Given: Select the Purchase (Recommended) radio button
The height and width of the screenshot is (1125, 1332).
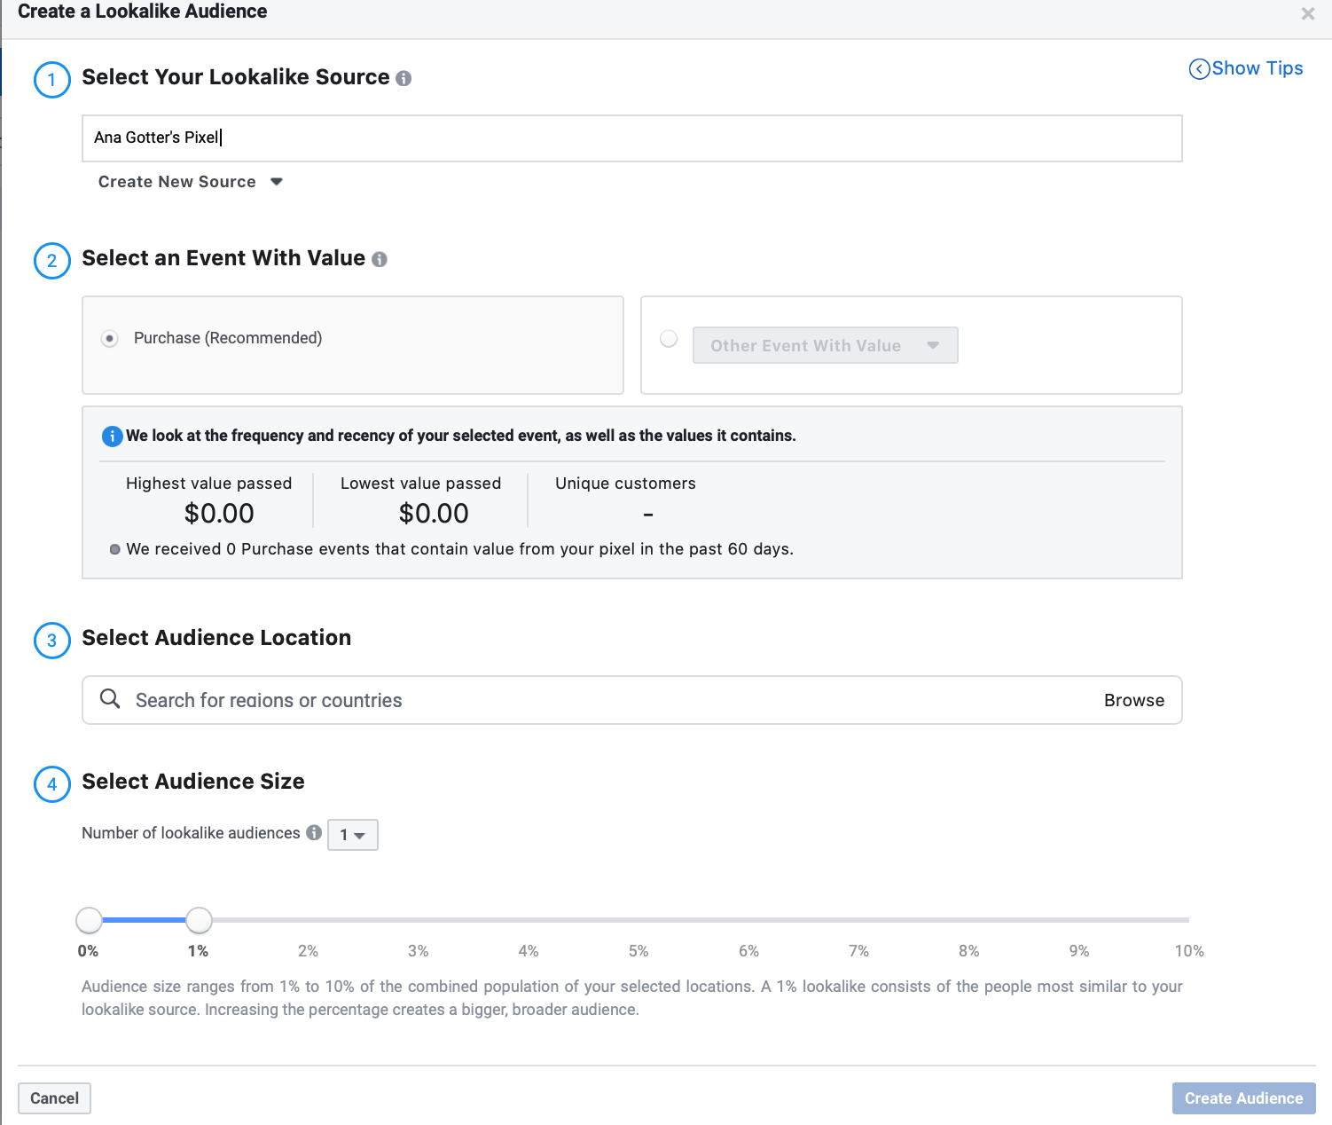Looking at the screenshot, I should pyautogui.click(x=109, y=338).
